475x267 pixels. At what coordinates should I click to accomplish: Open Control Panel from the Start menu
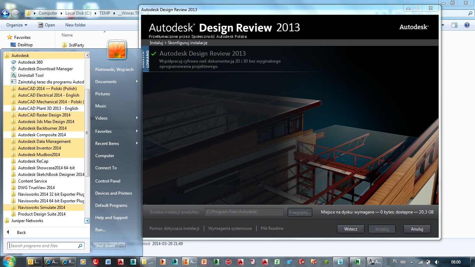click(108, 181)
